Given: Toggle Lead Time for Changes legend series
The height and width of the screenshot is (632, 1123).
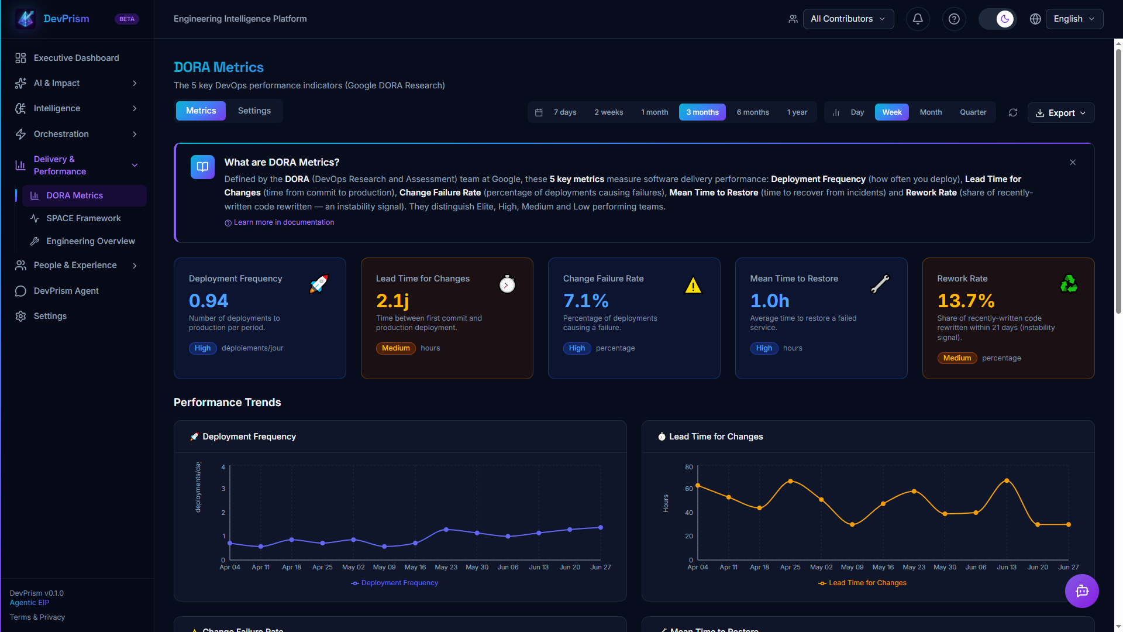Looking at the screenshot, I should click(862, 583).
